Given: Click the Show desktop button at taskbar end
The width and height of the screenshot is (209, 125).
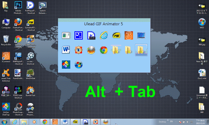Looking at the screenshot, I should [x=208, y=122].
